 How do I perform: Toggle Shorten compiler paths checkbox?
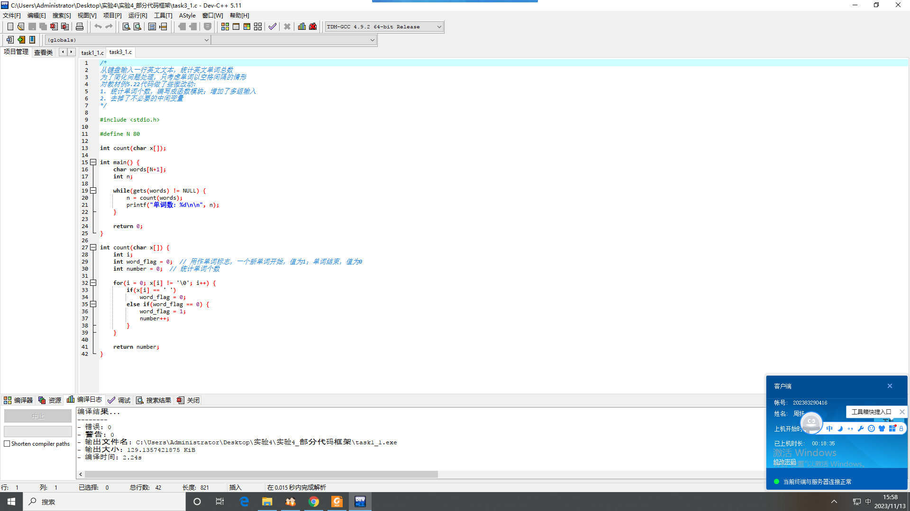(7, 444)
